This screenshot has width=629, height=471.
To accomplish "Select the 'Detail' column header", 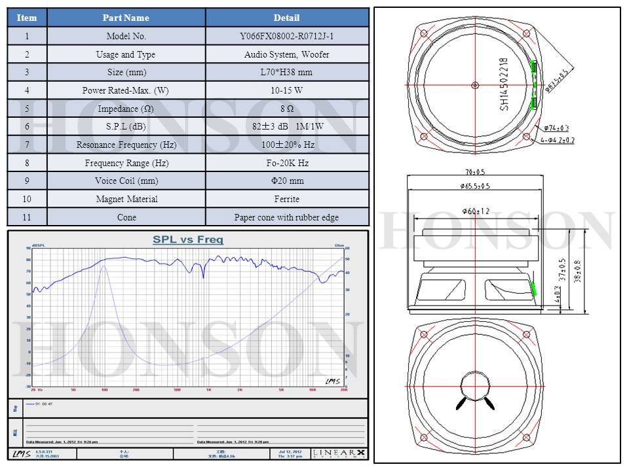I will 287,18.
